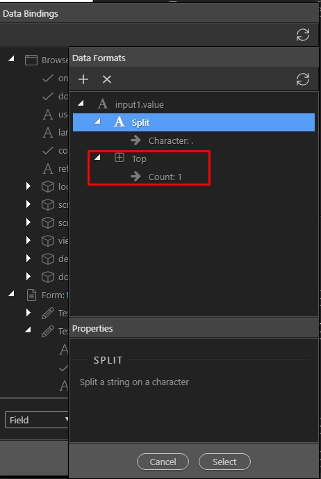The width and height of the screenshot is (321, 479).
Task: Collapse the input1.value tree node
Action: 81,104
